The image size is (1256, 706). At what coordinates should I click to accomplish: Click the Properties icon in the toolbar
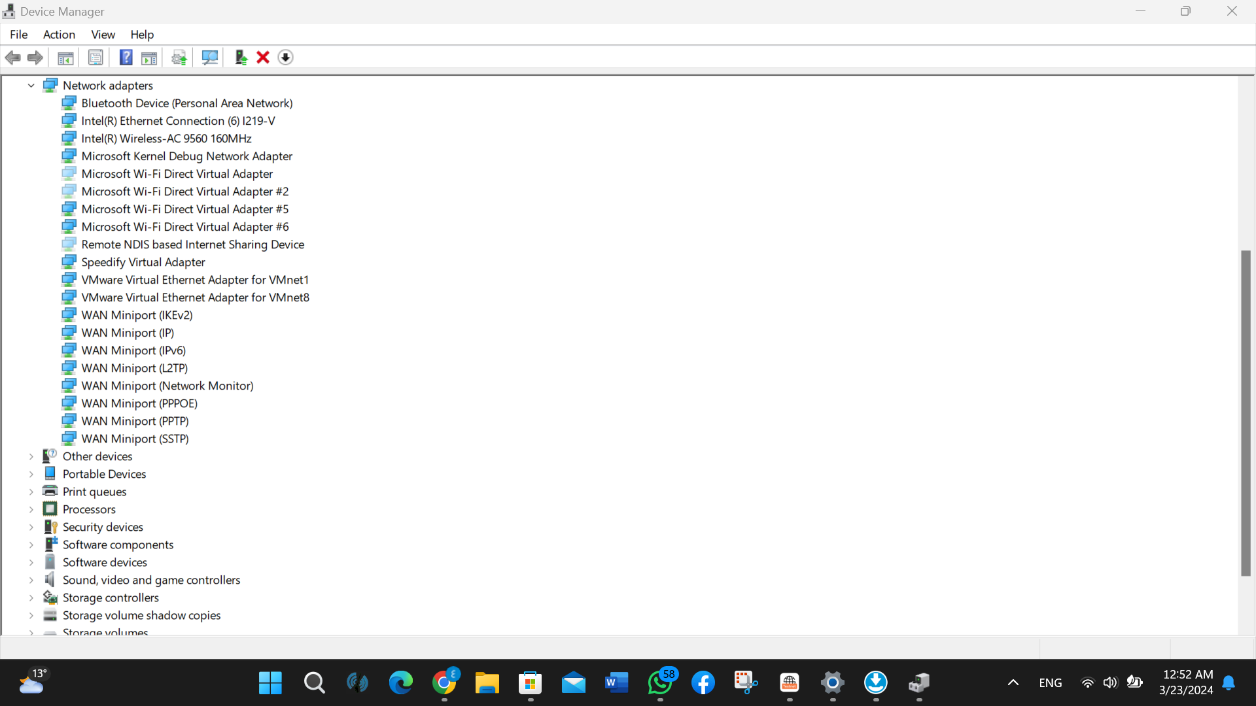[x=96, y=58]
